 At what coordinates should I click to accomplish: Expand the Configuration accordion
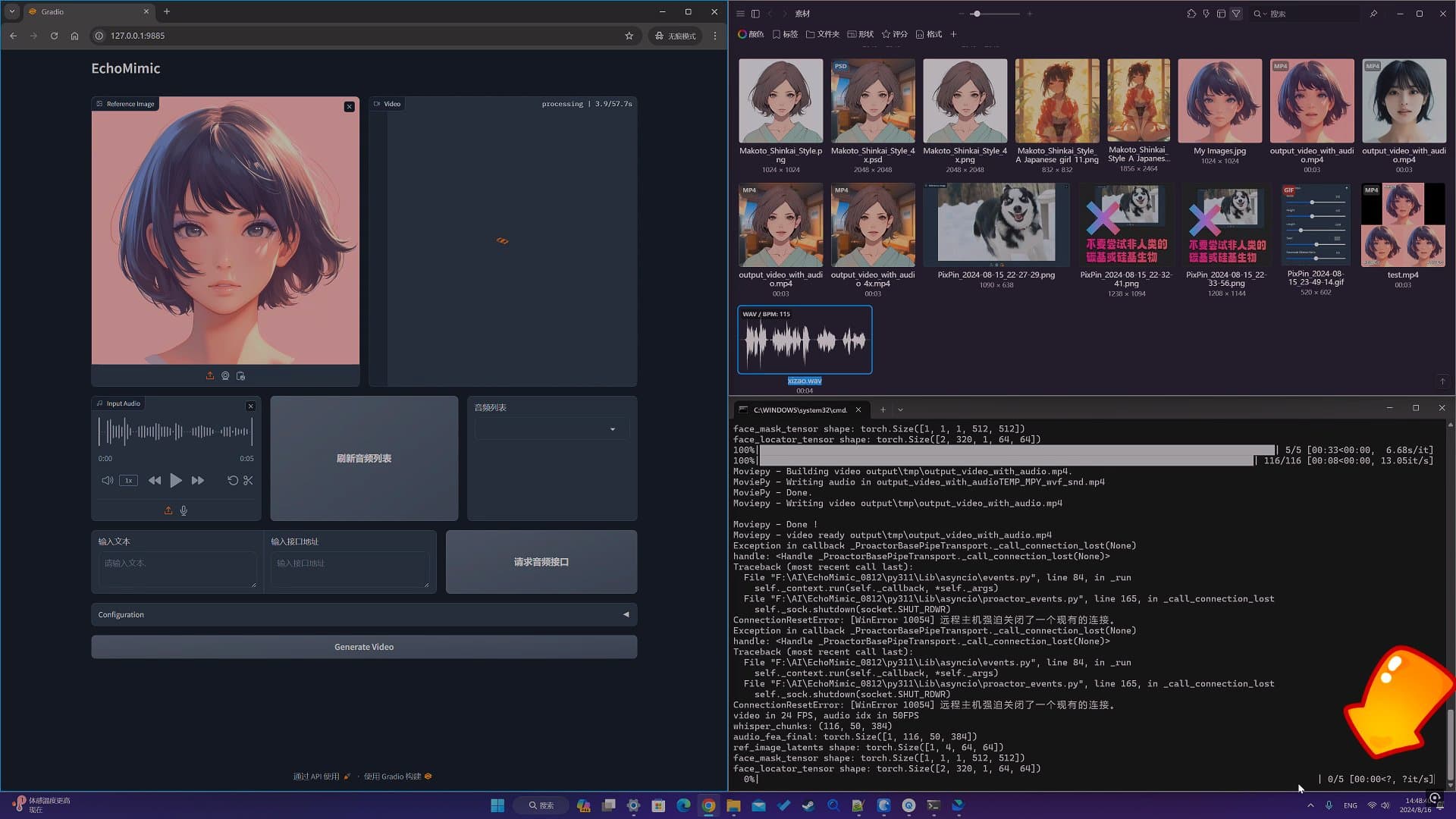coord(364,615)
